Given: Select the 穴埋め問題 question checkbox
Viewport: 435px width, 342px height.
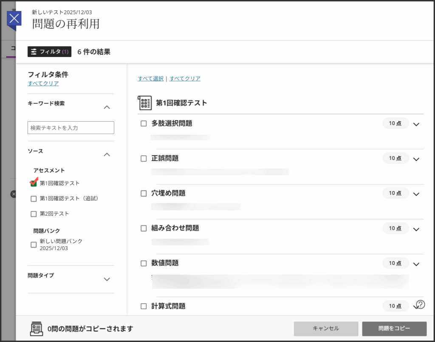Looking at the screenshot, I should 144,194.
